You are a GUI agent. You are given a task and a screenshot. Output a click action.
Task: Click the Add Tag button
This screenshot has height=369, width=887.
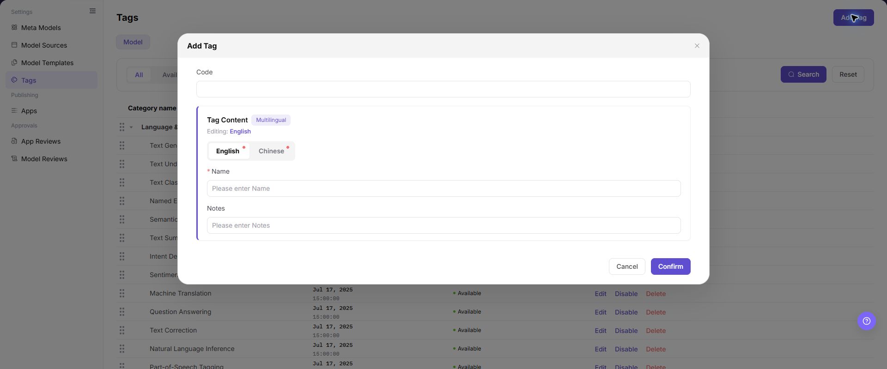click(853, 18)
